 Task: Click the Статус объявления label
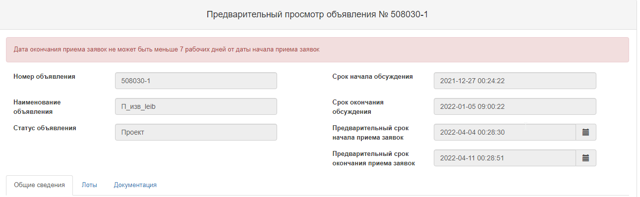point(45,128)
